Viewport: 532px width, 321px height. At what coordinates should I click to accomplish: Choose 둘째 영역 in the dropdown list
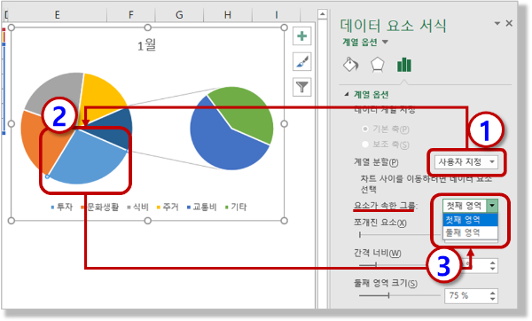[x=470, y=232]
